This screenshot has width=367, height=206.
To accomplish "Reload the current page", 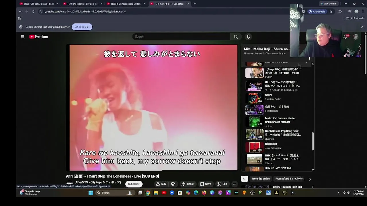I will click(33, 11).
